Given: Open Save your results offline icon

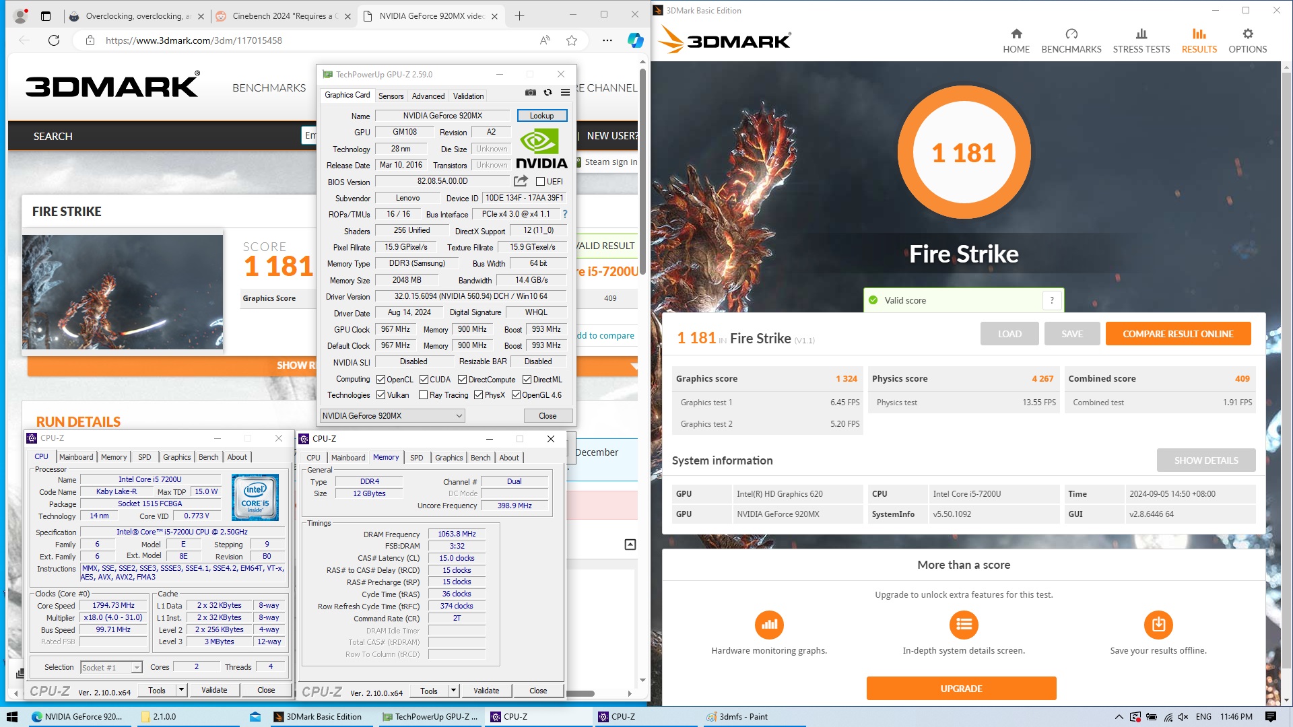Looking at the screenshot, I should pos(1158,625).
